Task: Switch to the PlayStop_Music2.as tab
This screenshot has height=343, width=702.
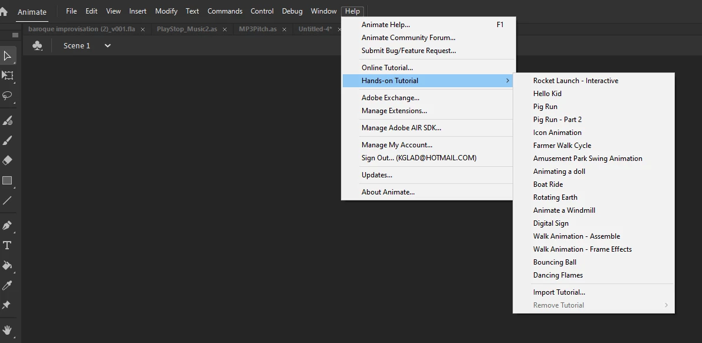Action: click(186, 29)
